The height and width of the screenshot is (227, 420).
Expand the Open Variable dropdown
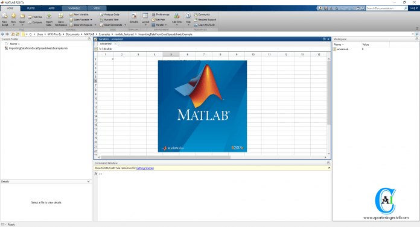(x=91, y=19)
